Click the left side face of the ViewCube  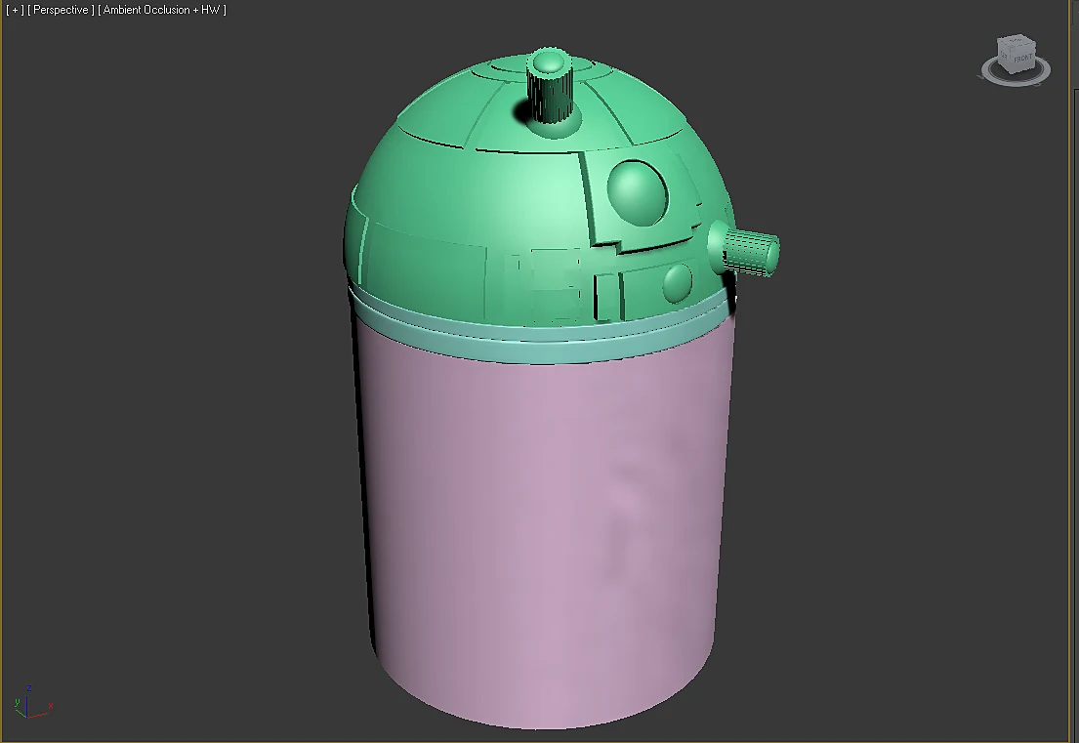pos(1005,56)
